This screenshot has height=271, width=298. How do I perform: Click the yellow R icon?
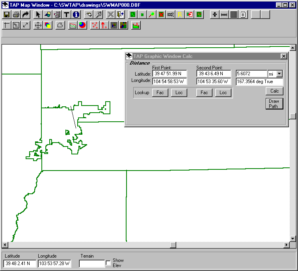tap(180, 15)
